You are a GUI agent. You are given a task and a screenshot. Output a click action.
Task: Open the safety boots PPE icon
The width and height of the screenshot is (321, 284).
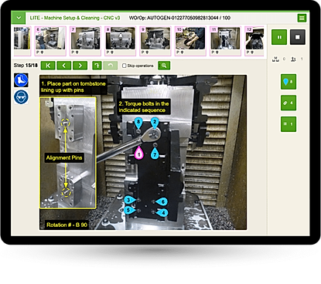[21, 80]
